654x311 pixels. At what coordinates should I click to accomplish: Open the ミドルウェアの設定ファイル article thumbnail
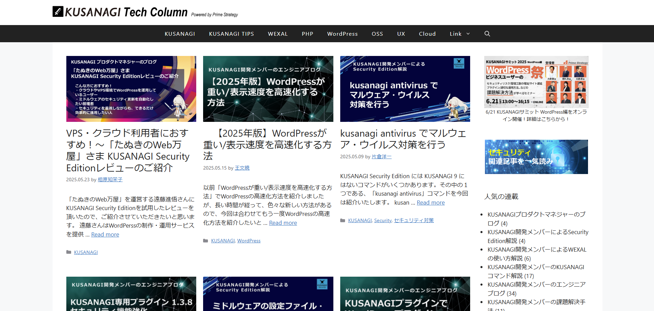tap(268, 294)
